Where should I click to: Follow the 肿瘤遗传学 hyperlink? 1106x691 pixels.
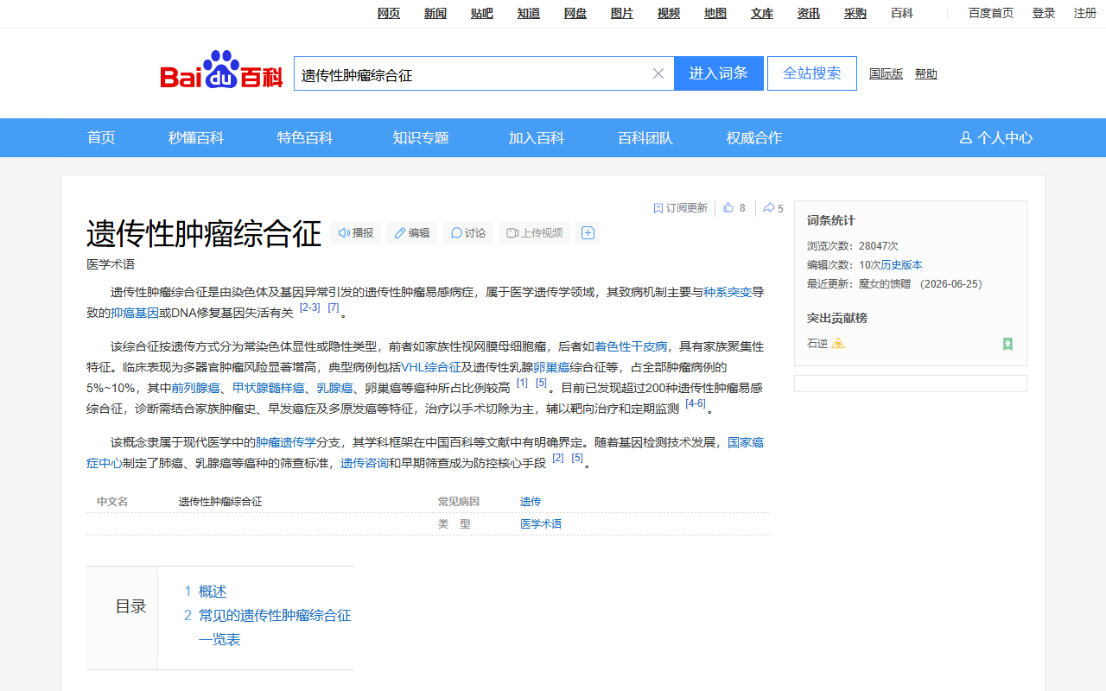(286, 442)
